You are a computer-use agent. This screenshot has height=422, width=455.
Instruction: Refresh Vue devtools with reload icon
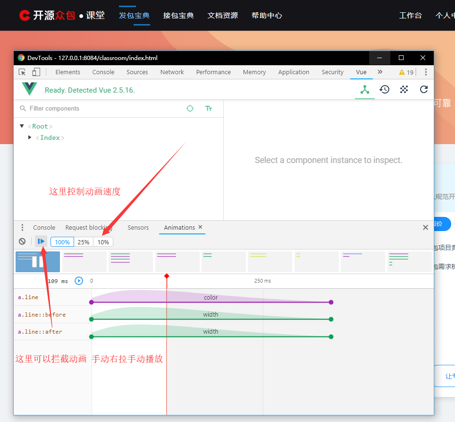(x=424, y=89)
